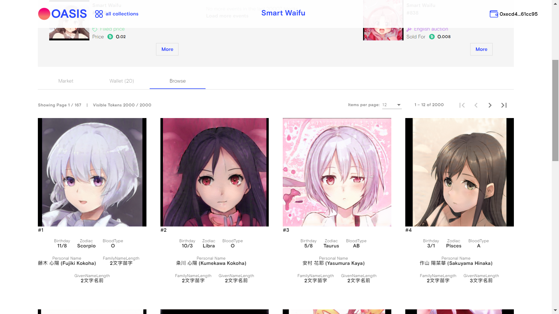Click the token label #4
The image size is (559, 314).
click(x=408, y=230)
